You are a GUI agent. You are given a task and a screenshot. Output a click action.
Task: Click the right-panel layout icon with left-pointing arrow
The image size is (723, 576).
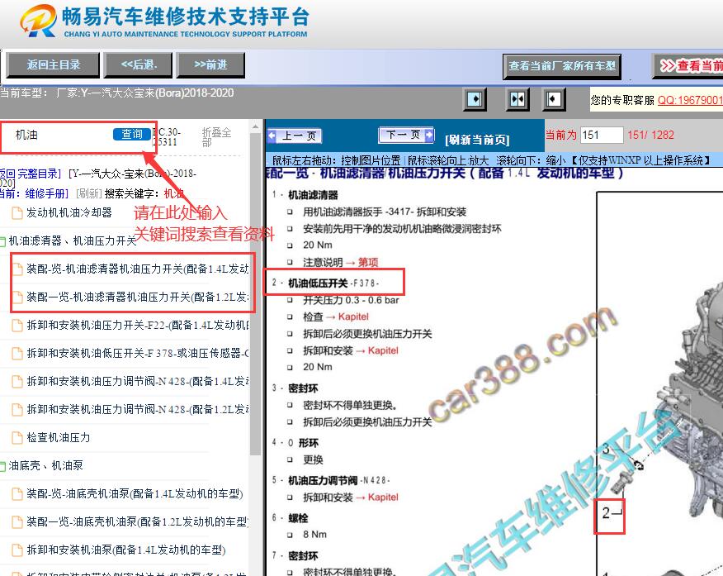554,99
